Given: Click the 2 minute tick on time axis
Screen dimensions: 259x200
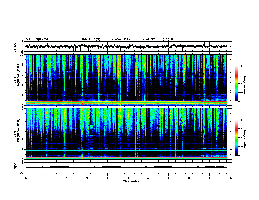Looking at the screenshot, I should 67,178.
